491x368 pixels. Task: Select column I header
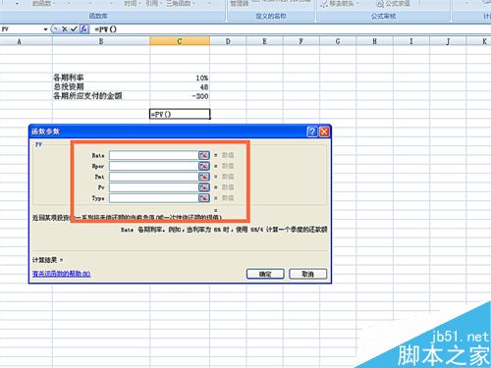[x=411, y=41]
